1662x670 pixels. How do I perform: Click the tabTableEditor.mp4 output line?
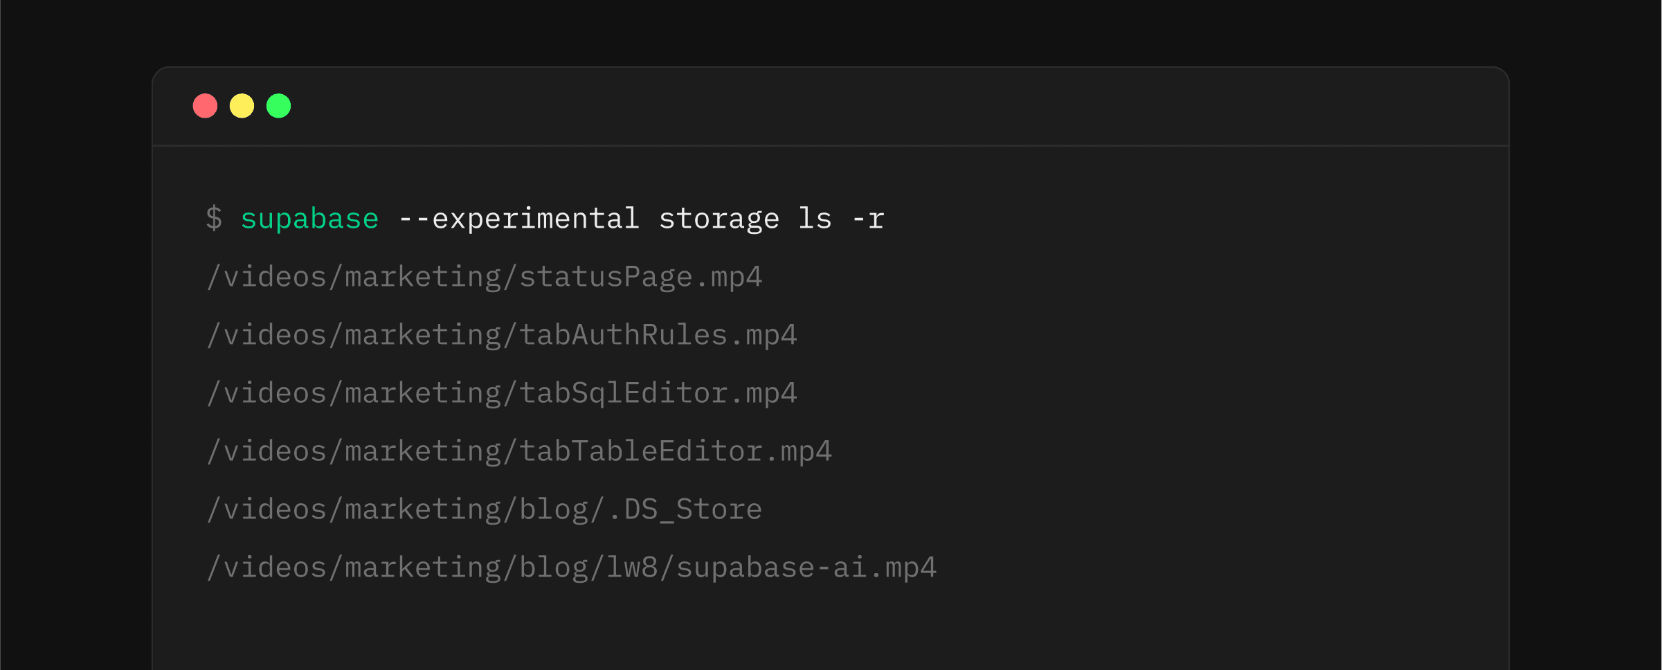pos(519,452)
